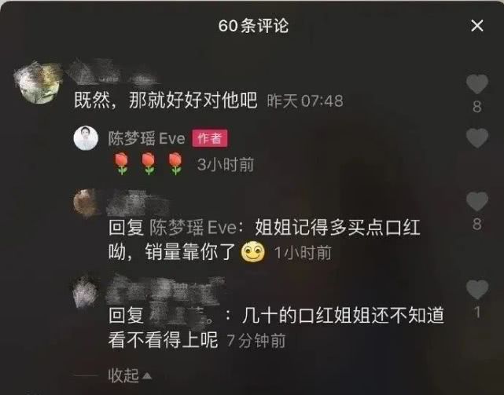The height and width of the screenshot is (395, 504).
Task: Tap the 60条评论 header title
Action: pyautogui.click(x=253, y=25)
